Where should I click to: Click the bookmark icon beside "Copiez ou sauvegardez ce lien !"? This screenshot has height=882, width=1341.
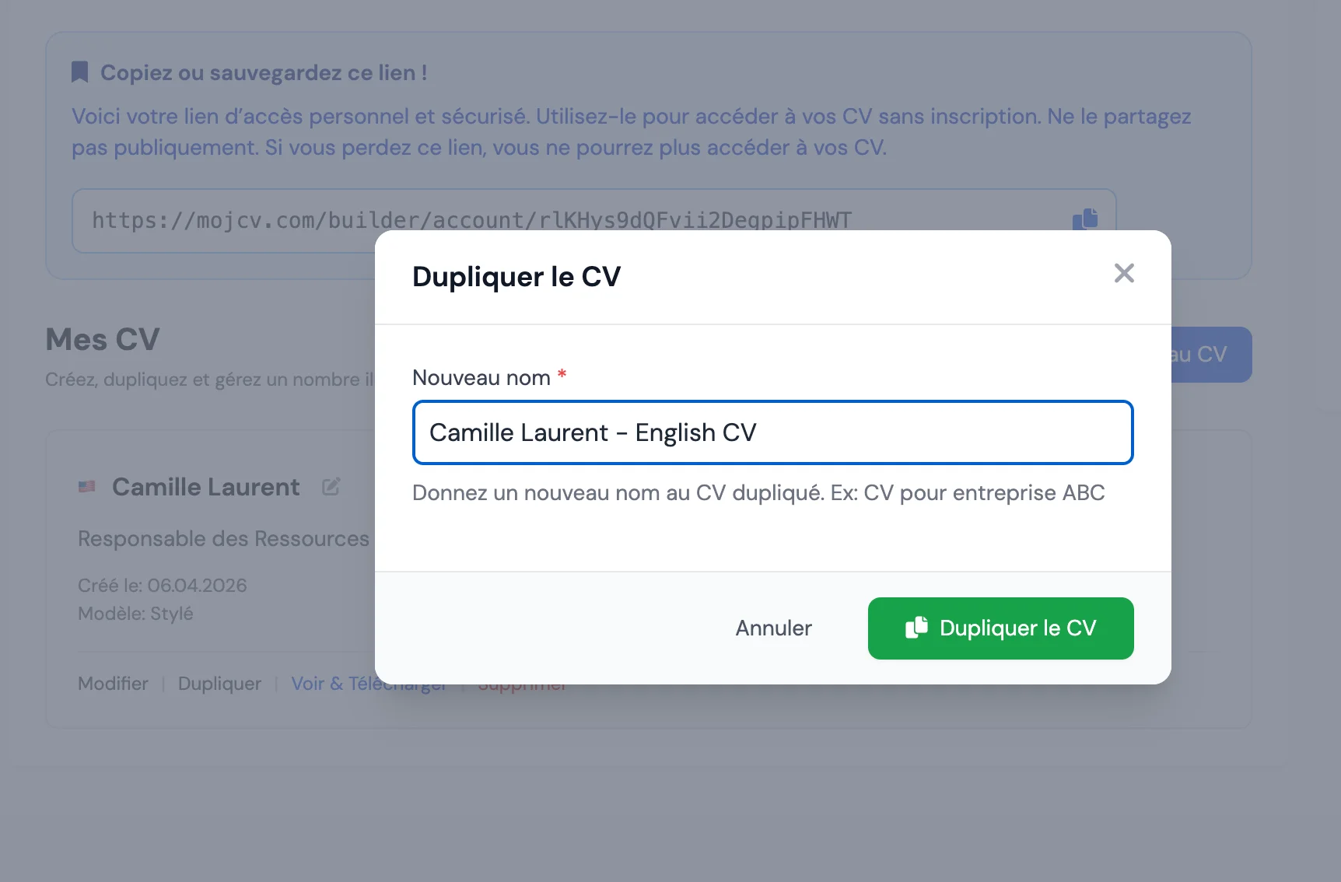point(81,72)
